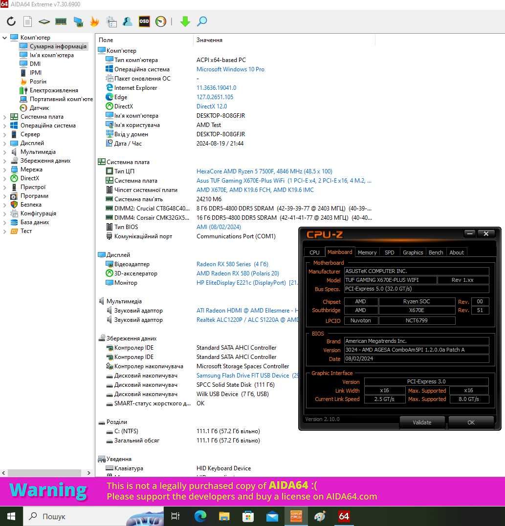Select the Manufacturer field in CPU-Z
Screen dimensions: 505x526
417,271
